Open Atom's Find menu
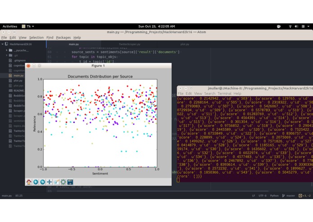Screen dimensions: 313x222 (50, 37)
